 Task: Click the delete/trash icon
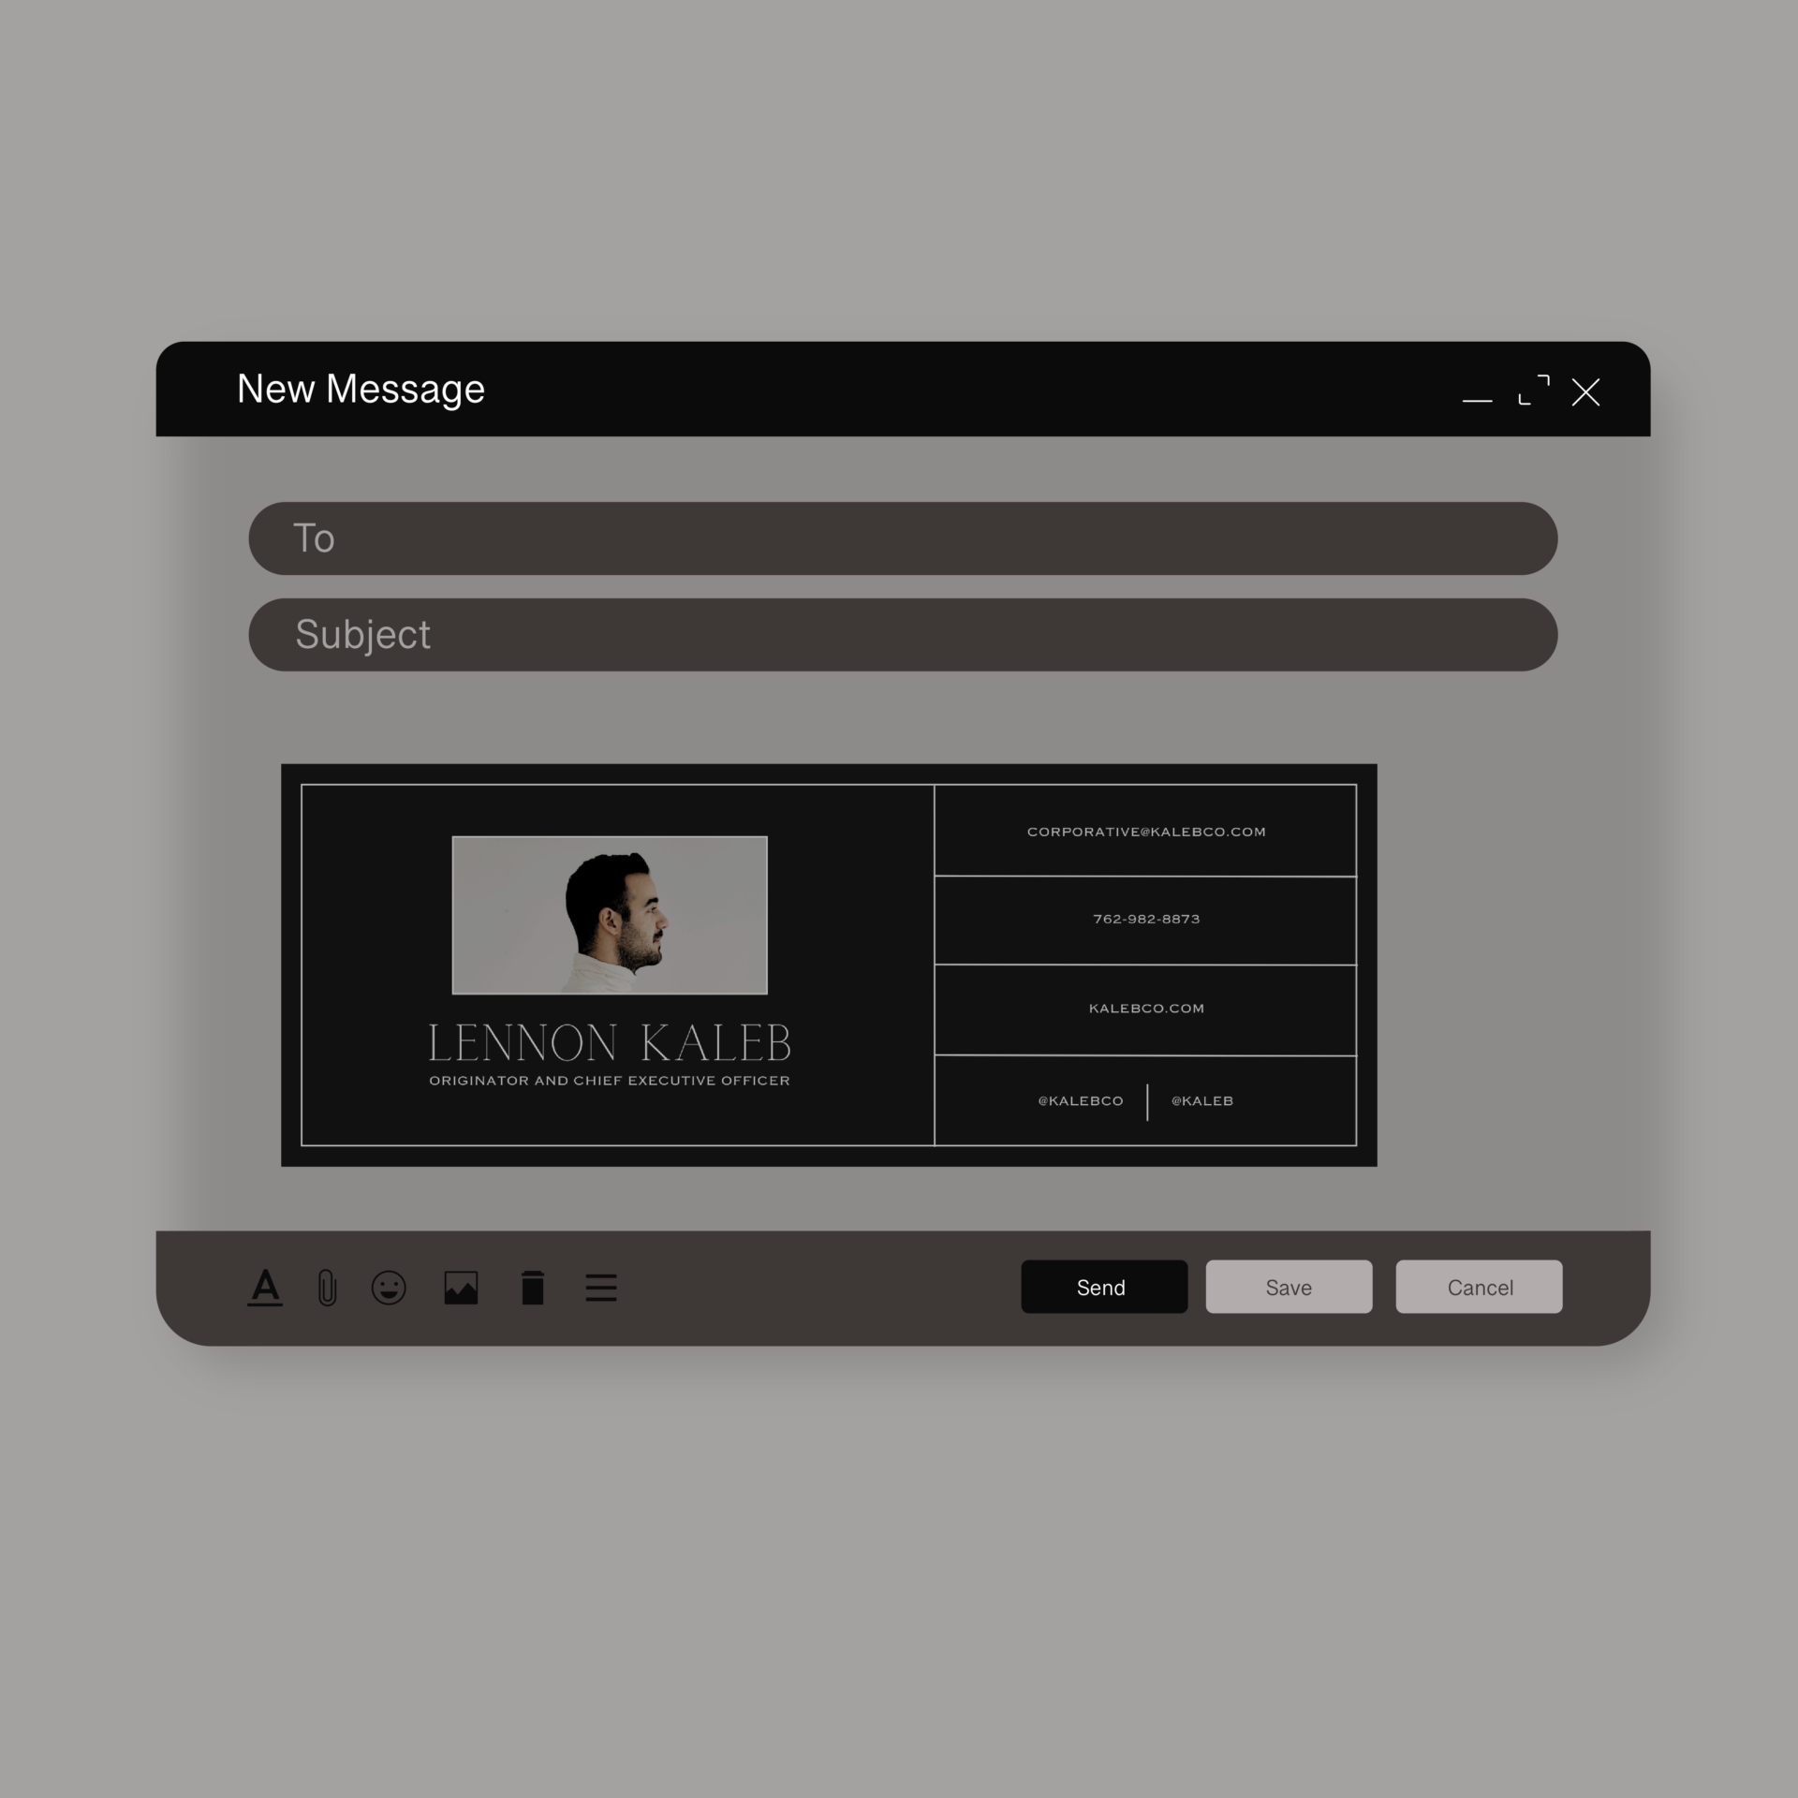(534, 1288)
